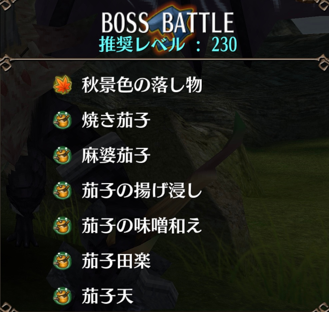Click the pot icon next to 焼き茄子
The width and height of the screenshot is (329, 312).
coord(62,120)
